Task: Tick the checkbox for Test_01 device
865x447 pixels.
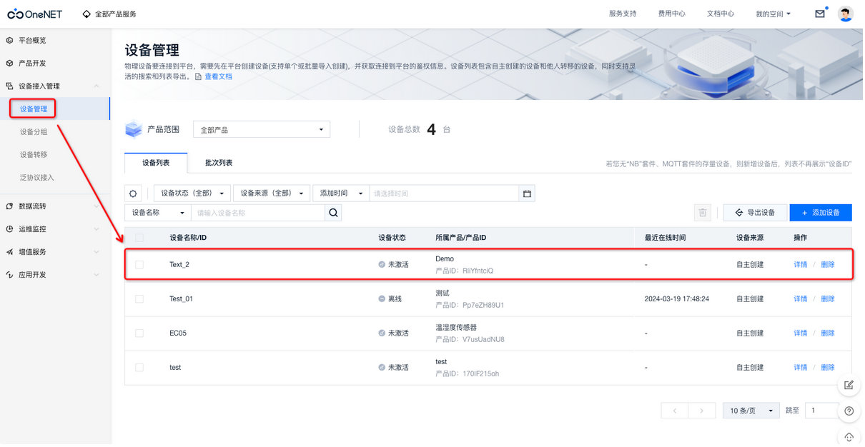Action: pyautogui.click(x=139, y=299)
